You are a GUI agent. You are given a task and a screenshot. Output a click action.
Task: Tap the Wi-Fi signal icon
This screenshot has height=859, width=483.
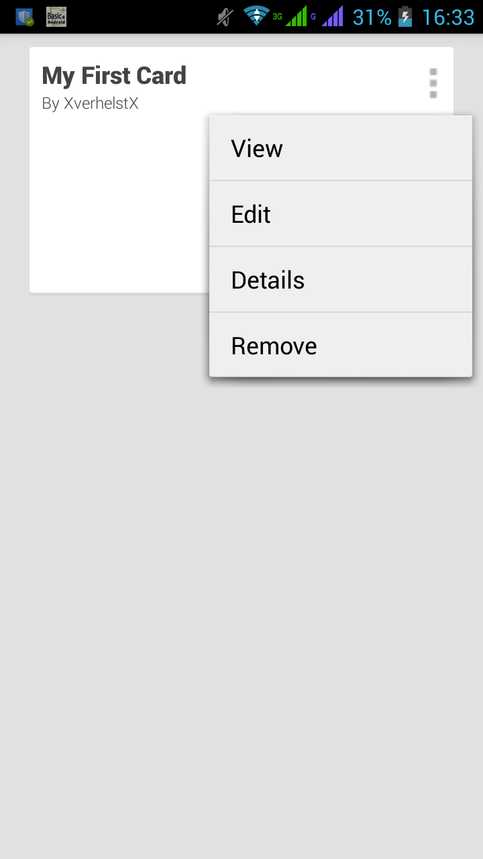[256, 16]
